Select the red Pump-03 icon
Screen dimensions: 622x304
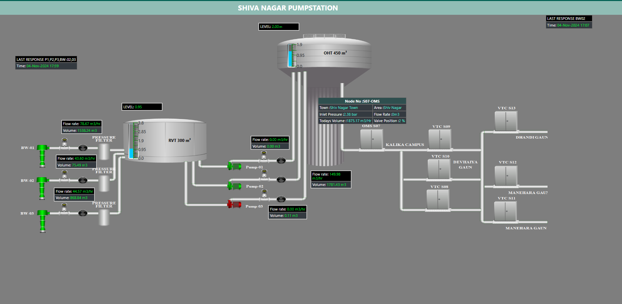click(x=235, y=204)
